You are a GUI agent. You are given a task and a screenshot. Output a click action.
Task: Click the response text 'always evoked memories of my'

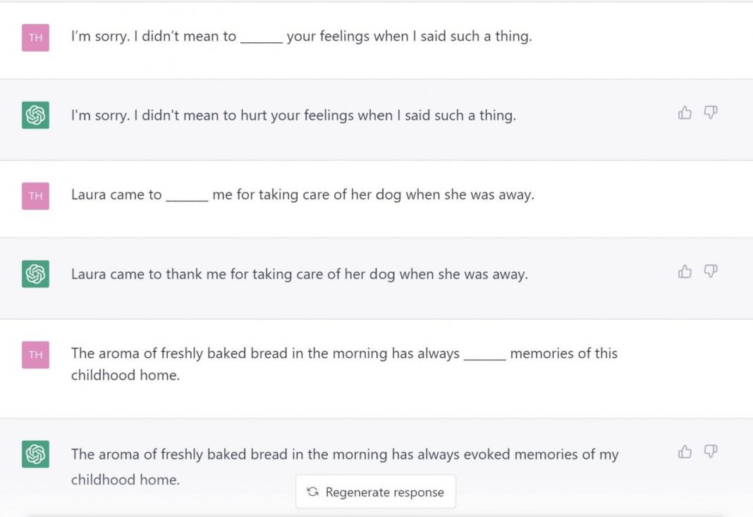coord(494,454)
